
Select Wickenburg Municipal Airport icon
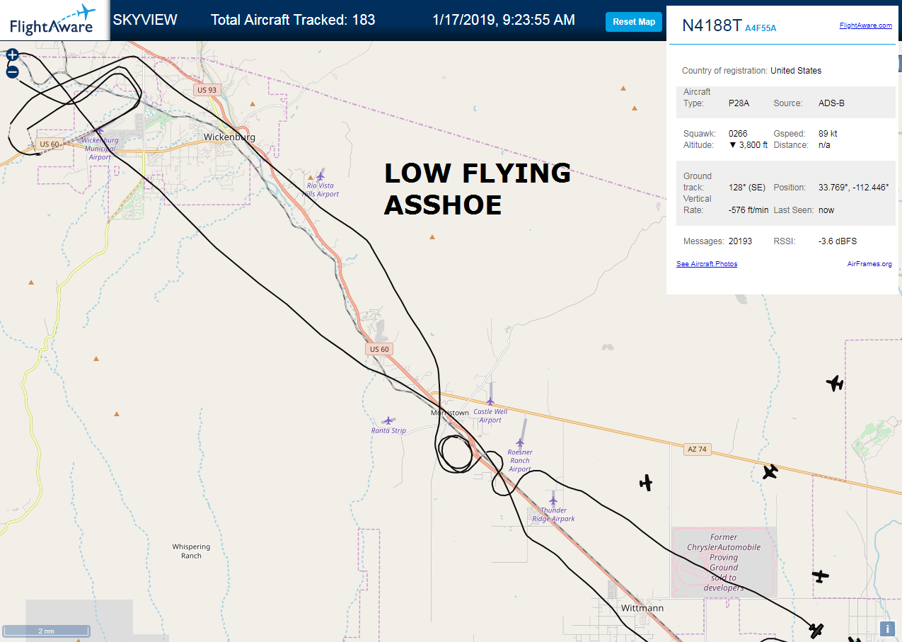point(100,130)
